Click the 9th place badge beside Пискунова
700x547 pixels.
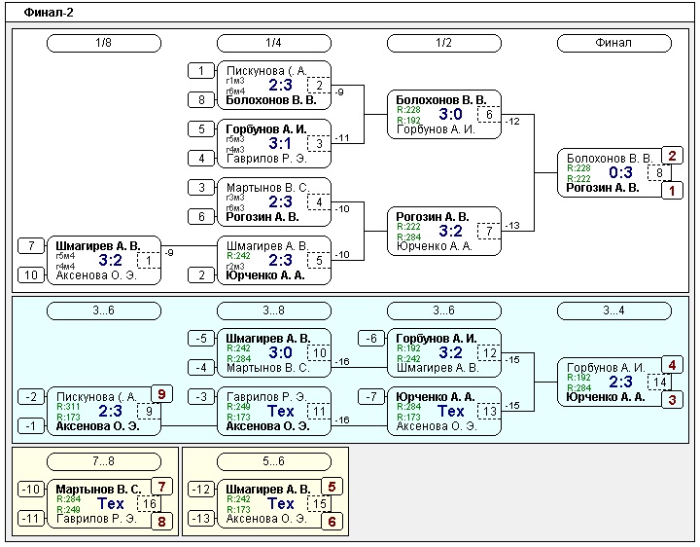tap(161, 394)
